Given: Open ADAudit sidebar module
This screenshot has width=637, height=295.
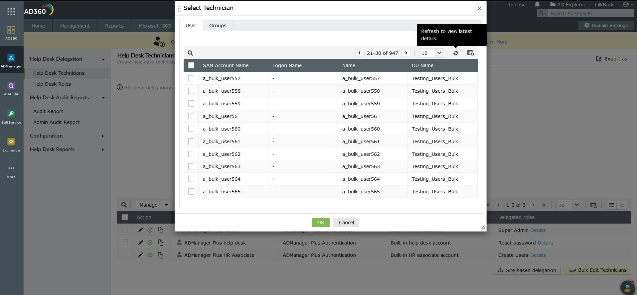Looking at the screenshot, I should 11,89.
